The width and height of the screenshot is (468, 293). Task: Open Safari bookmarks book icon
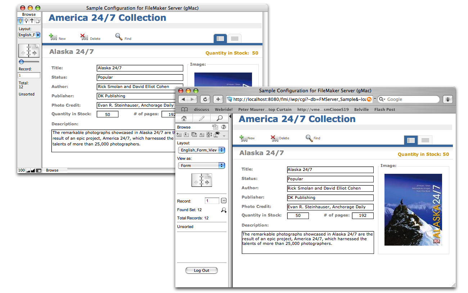point(184,110)
